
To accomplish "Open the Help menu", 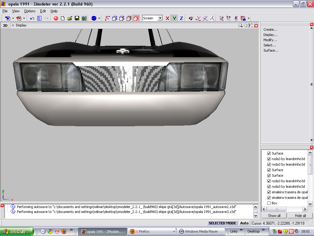I will click(54, 11).
